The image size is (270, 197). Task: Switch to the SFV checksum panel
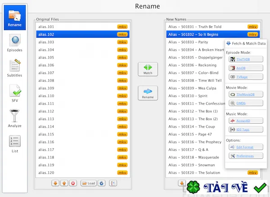pyautogui.click(x=15, y=93)
